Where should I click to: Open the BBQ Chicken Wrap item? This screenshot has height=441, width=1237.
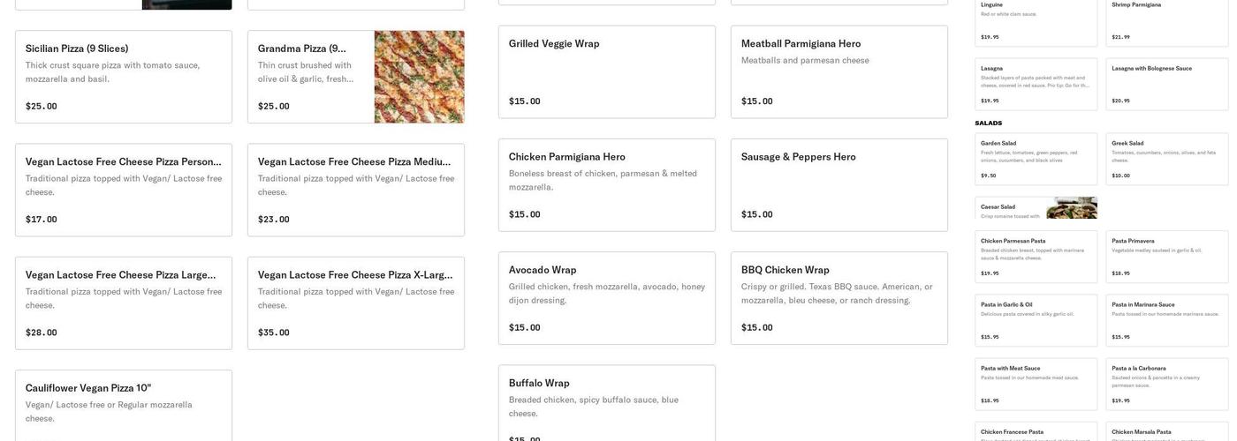point(839,298)
